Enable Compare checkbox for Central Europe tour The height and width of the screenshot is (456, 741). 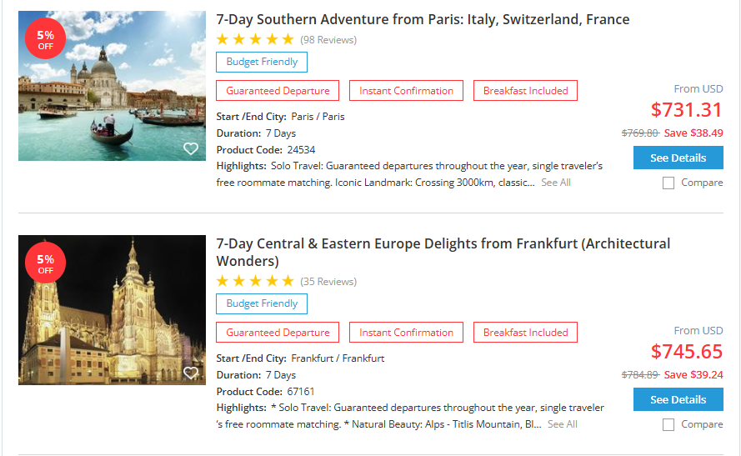tap(668, 425)
